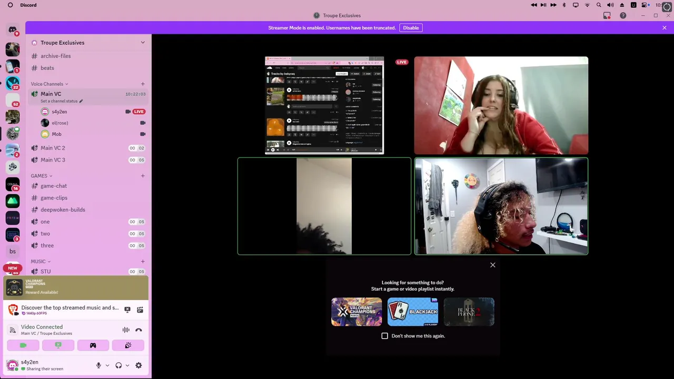
Task: Create channel in GAMES category
Action: click(143, 176)
